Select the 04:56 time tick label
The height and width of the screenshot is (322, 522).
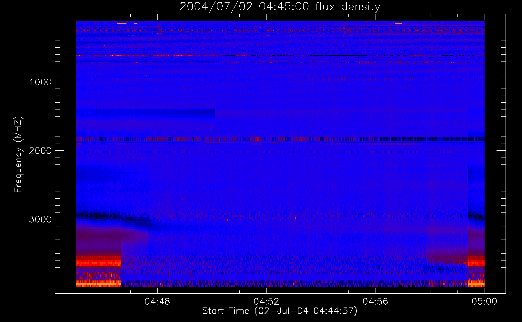click(x=376, y=302)
